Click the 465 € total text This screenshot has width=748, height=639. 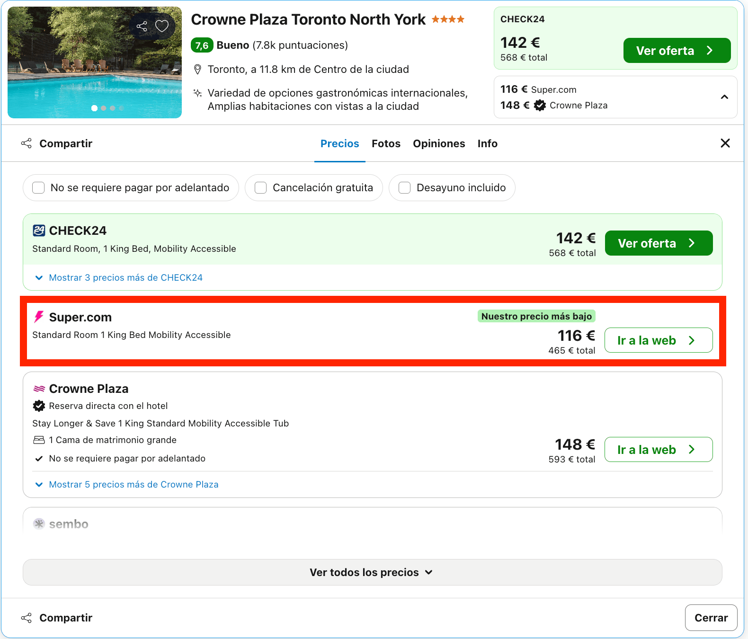(572, 351)
